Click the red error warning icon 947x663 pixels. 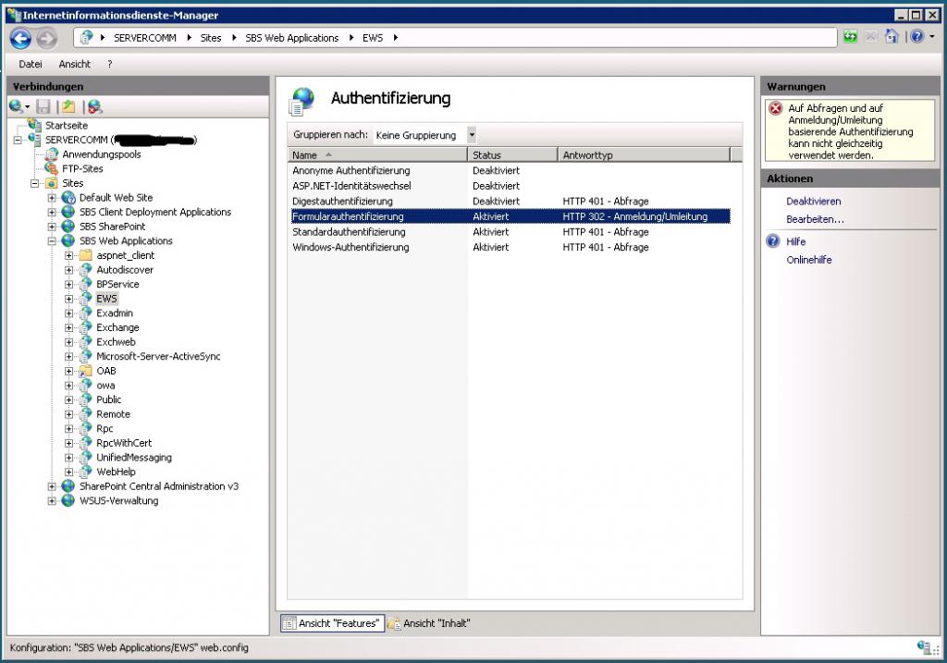click(x=776, y=109)
